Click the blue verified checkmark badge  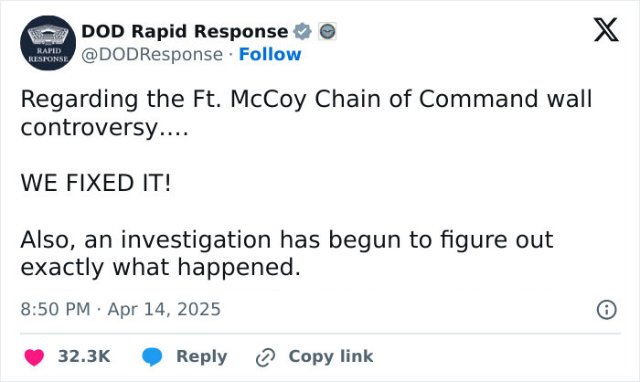click(x=304, y=31)
